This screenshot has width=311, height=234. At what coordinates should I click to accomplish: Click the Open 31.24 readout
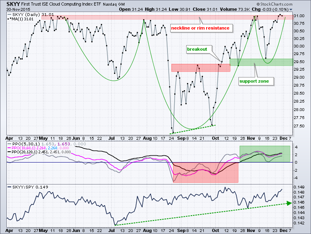click(131, 9)
